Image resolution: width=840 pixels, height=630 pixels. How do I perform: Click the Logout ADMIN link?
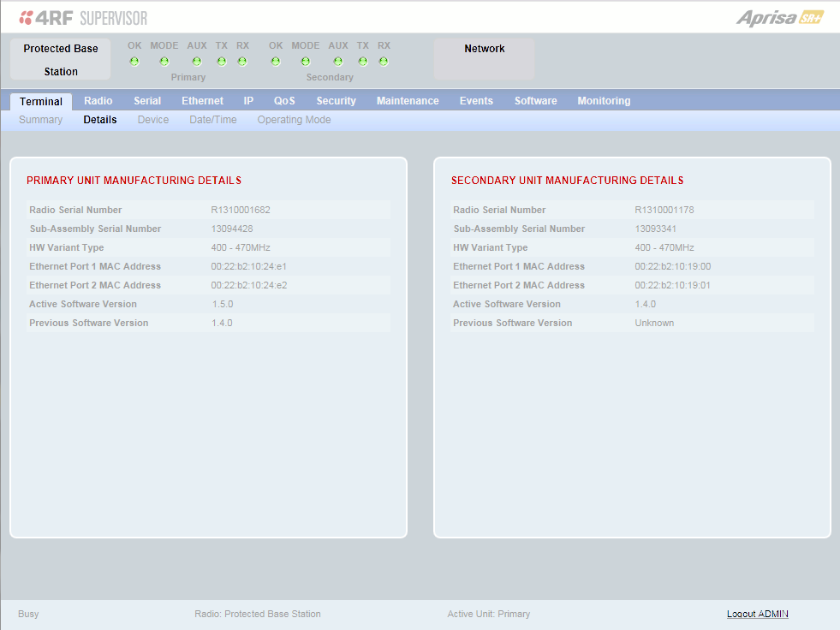pos(758,614)
